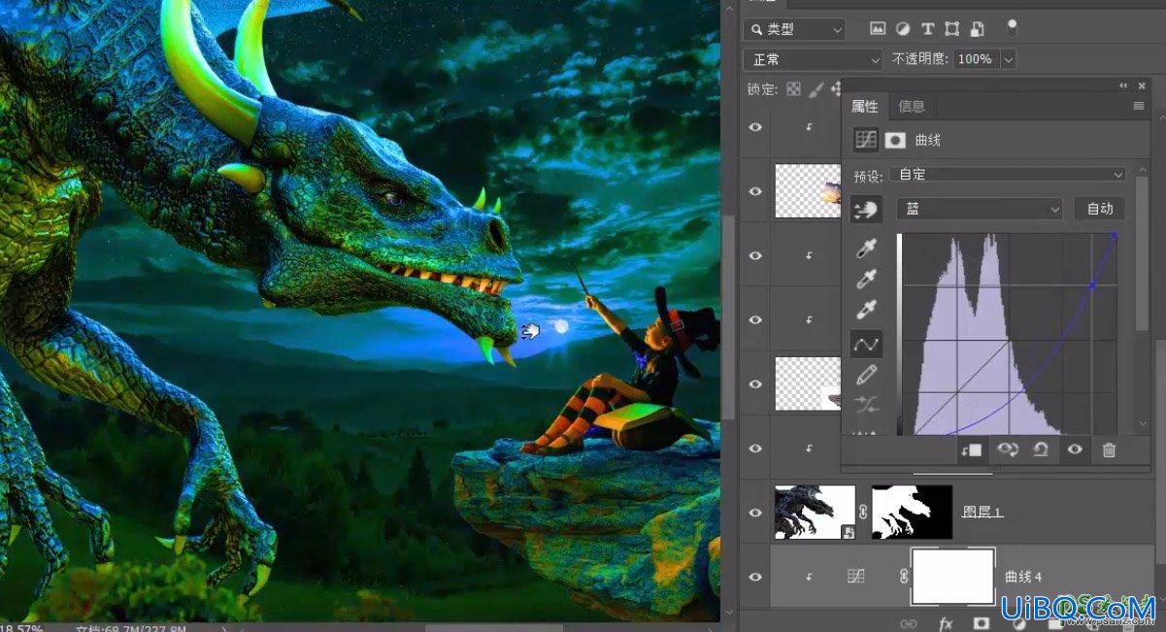Screen dimensions: 1166x632
Task: Open the layer filter type dropdown
Action: coord(795,30)
